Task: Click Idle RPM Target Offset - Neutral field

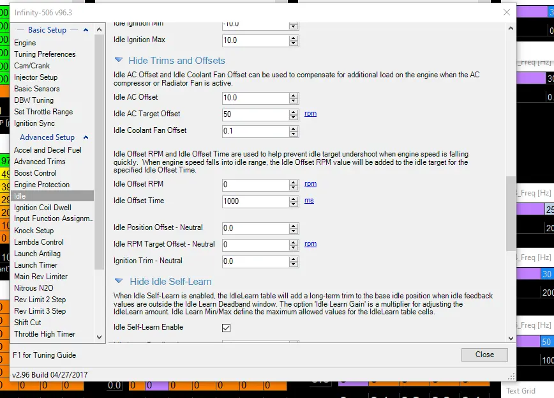Action: tap(255, 245)
